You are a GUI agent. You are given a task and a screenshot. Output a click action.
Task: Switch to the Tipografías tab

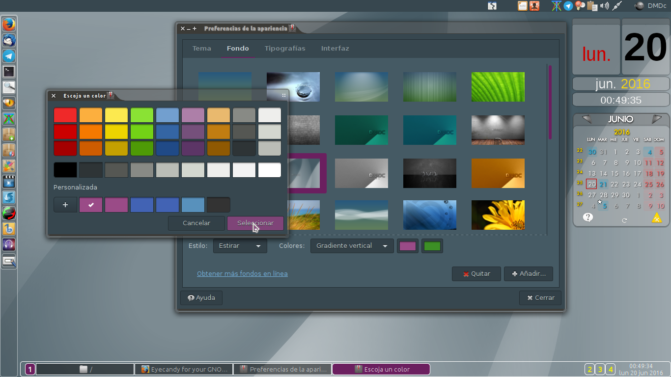(285, 48)
